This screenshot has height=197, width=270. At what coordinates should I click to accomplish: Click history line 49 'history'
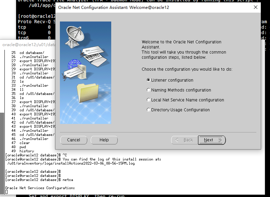(23, 151)
